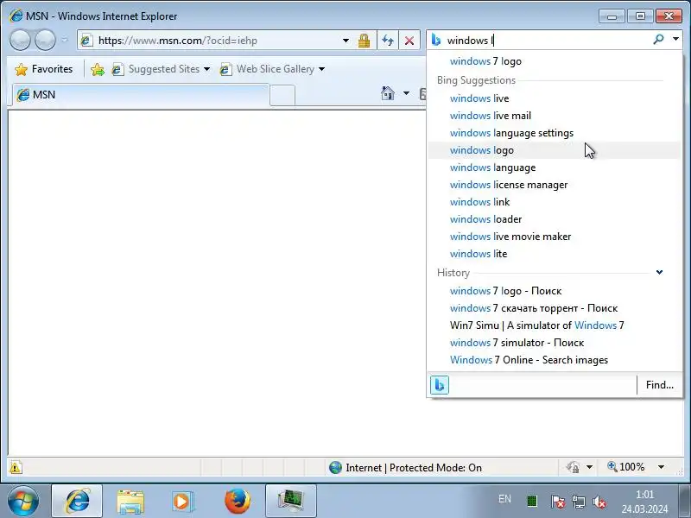
Task: Click the Refresh button
Action: pyautogui.click(x=388, y=41)
